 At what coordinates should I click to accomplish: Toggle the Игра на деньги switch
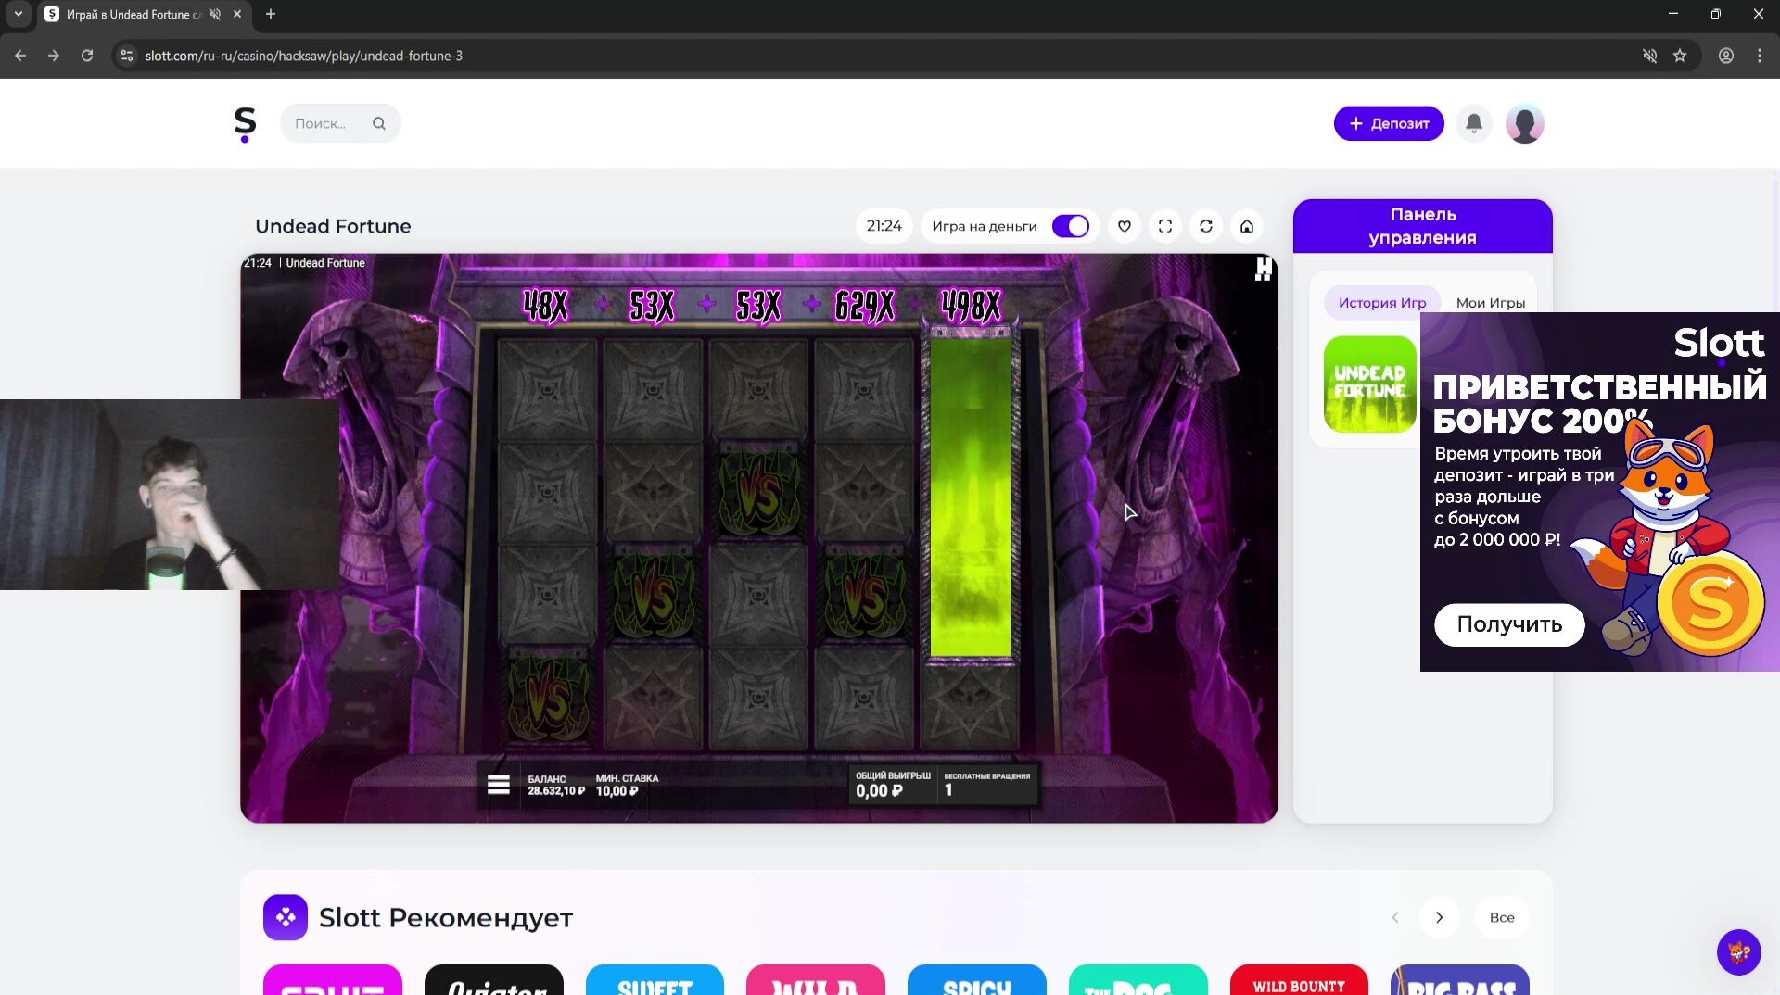[x=1071, y=226]
